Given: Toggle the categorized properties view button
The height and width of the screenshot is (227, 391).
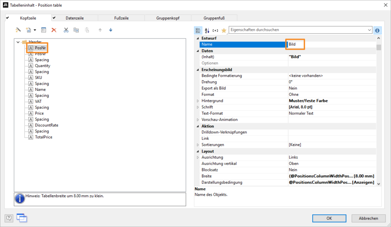Looking at the screenshot, I should click(199, 30).
